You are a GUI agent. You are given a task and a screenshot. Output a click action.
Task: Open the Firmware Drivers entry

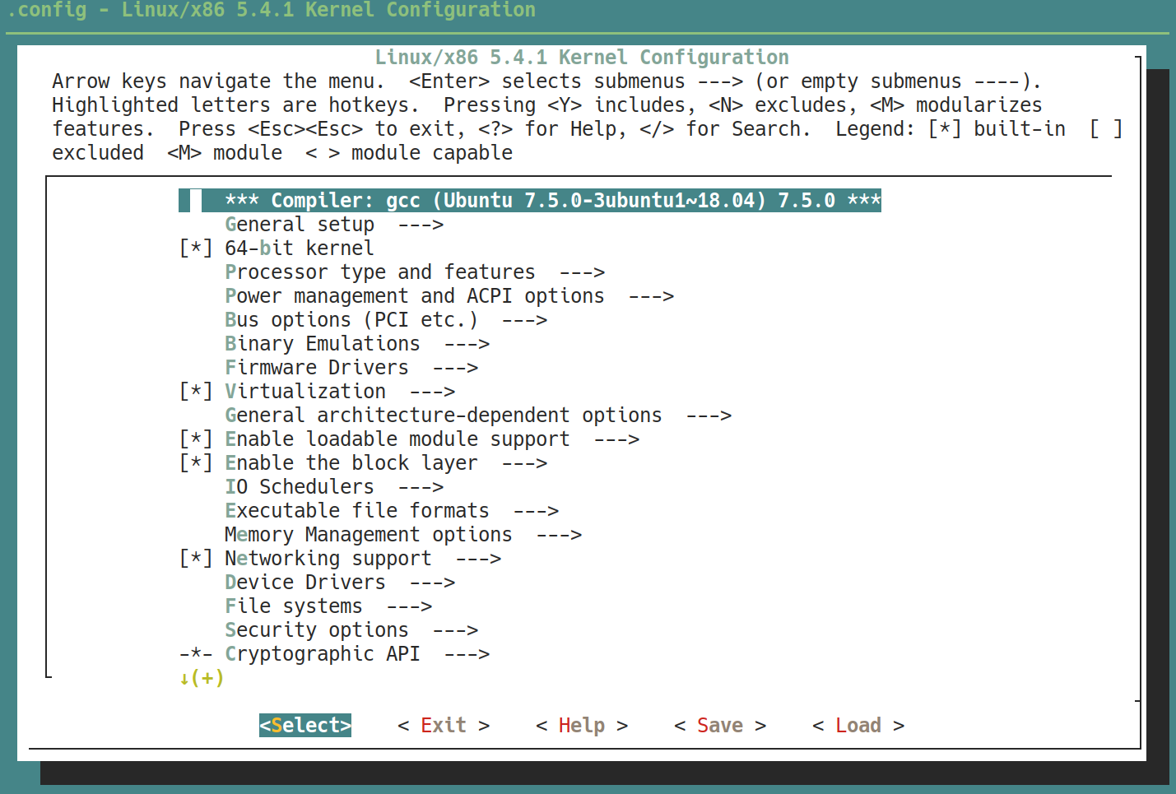point(316,368)
